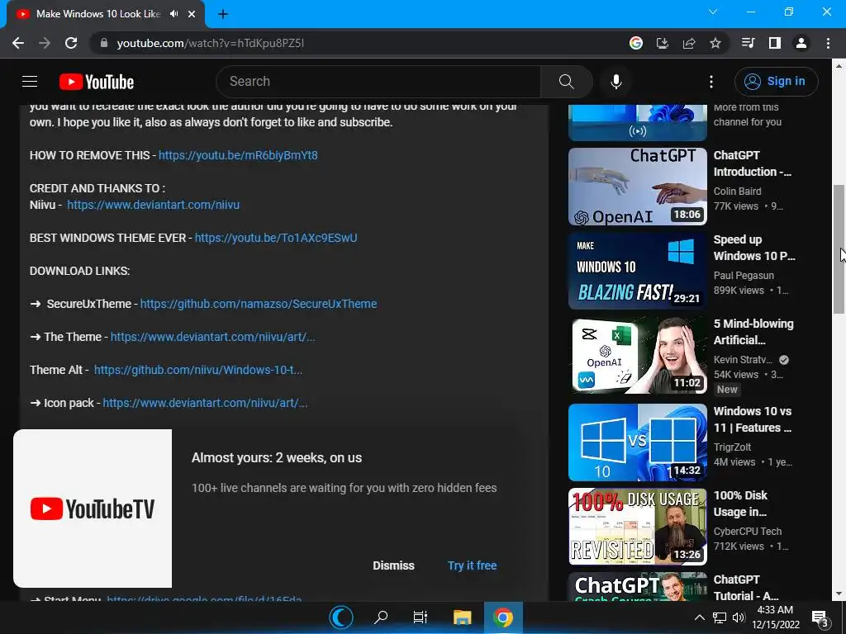The width and height of the screenshot is (846, 634).
Task: Reload the page
Action: [x=71, y=43]
